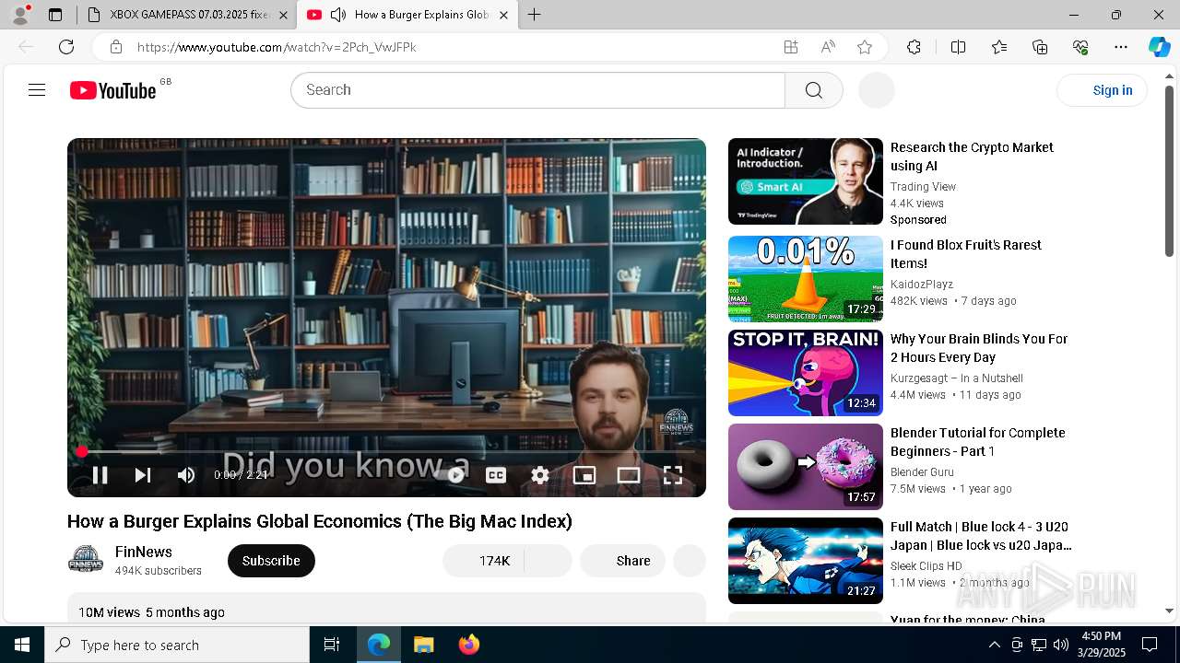Open the Edge profile avatar
Screen dimensions: 1180x663
(x=20, y=15)
